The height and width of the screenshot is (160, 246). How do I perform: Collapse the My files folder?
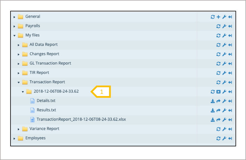pos(14,36)
